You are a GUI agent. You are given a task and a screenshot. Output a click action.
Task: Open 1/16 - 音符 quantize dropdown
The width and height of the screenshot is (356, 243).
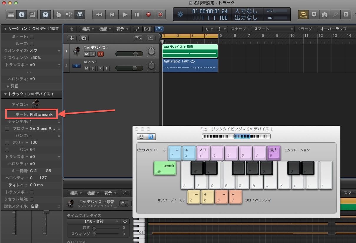pyautogui.click(x=93, y=221)
